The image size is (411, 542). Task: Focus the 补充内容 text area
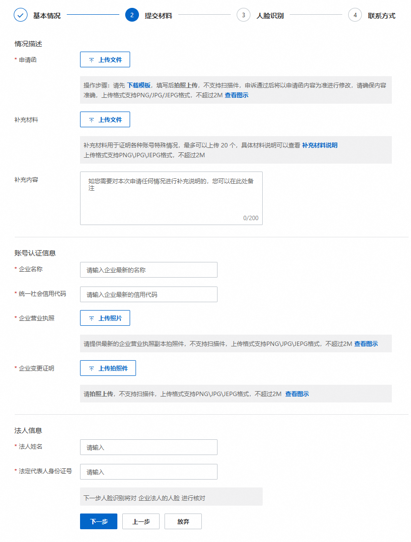[x=171, y=198]
